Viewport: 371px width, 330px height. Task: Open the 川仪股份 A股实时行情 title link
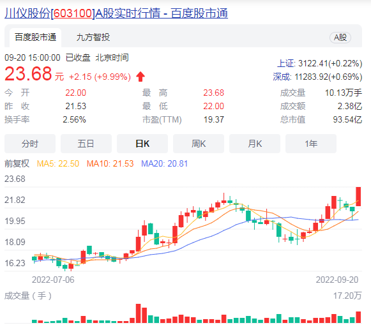click(x=116, y=13)
